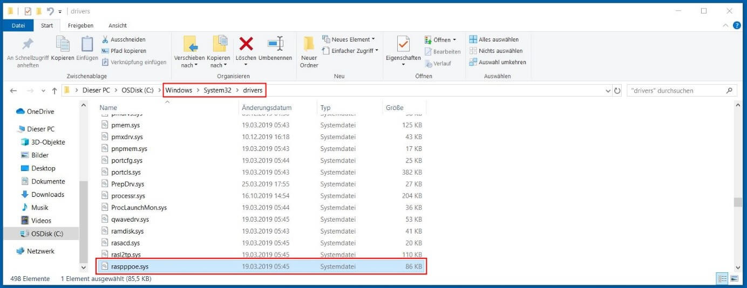Select file ProcLaunchMon.sys

click(x=261, y=208)
